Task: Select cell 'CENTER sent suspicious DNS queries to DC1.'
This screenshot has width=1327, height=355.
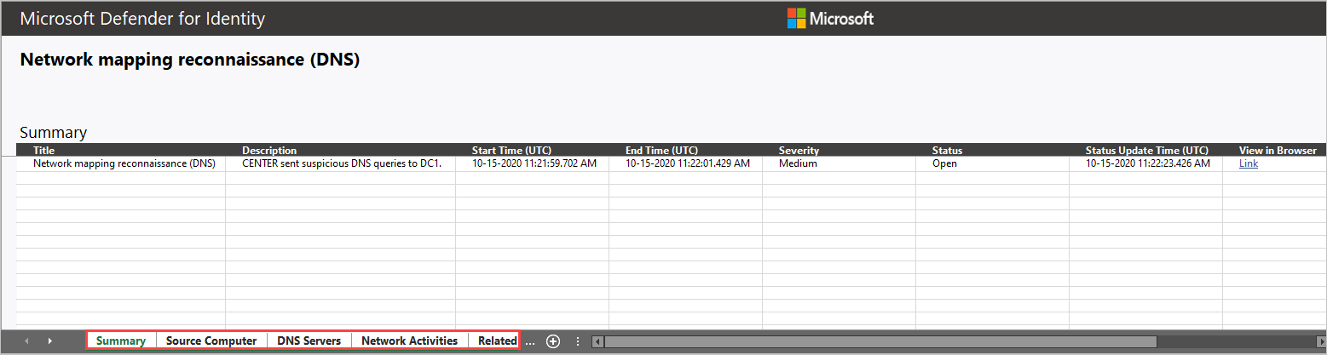Action: (x=340, y=163)
